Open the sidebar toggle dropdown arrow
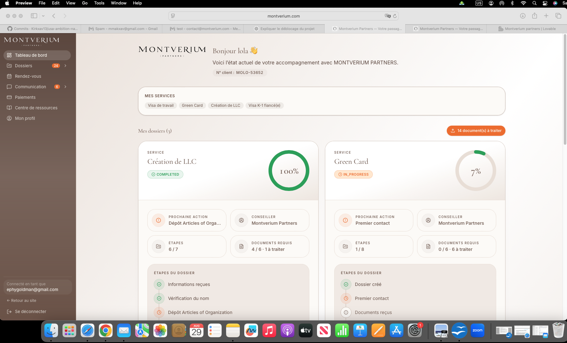 click(x=43, y=16)
